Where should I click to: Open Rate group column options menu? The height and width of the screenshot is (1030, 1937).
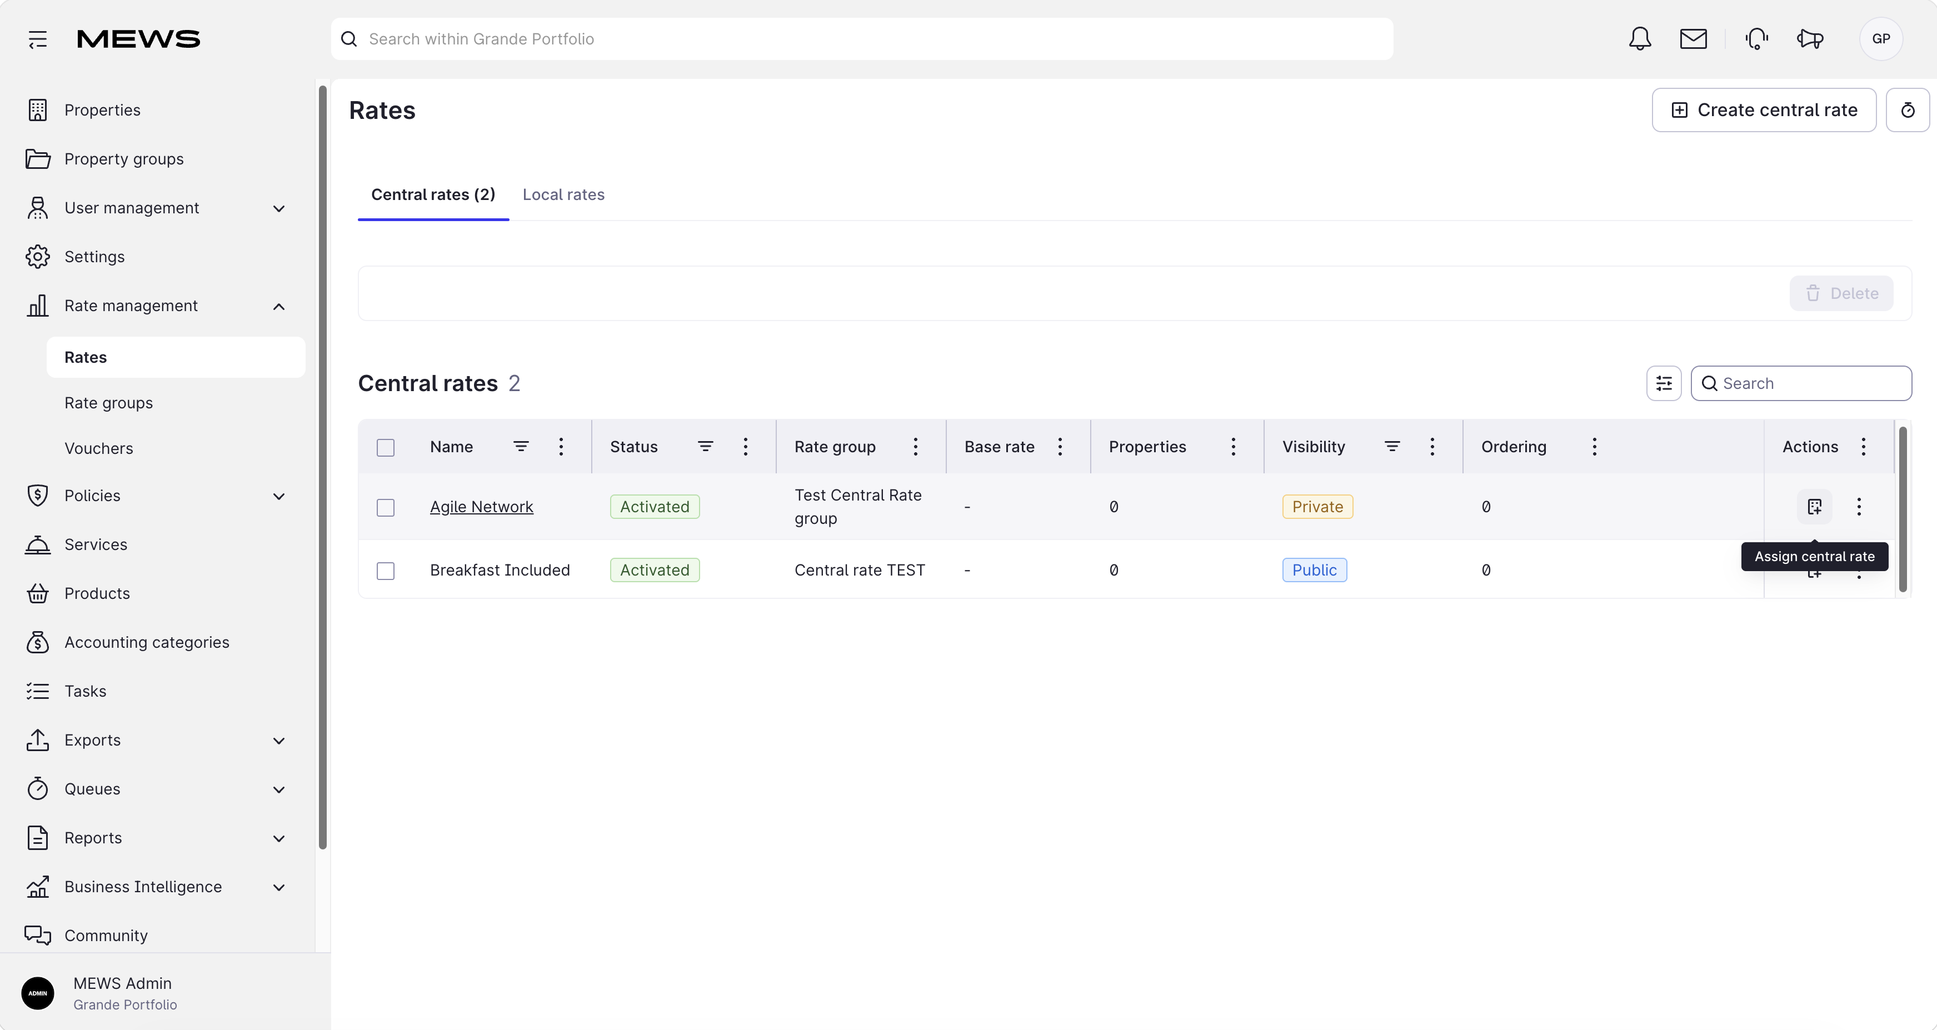[915, 447]
